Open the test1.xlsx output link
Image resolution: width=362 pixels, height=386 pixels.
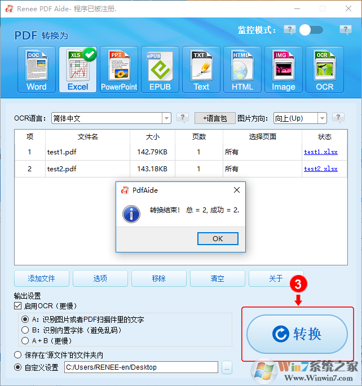click(x=321, y=152)
